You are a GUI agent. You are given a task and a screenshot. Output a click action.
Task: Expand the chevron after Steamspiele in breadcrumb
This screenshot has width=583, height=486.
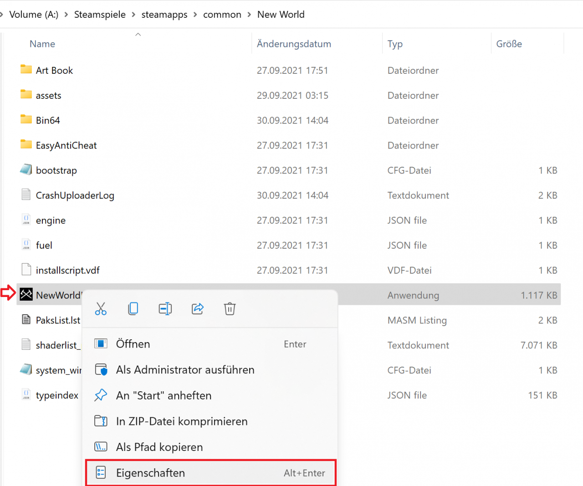pyautogui.click(x=133, y=15)
